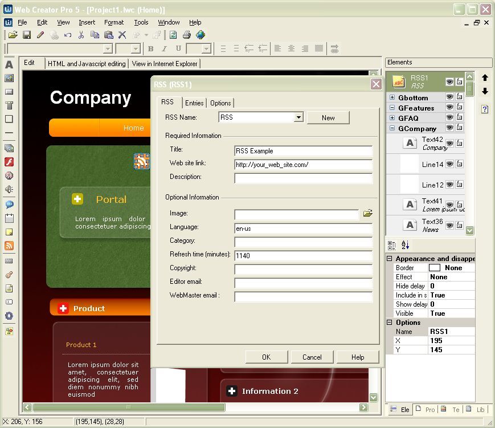The image size is (495, 428).
Task: Select the Calendar tool in left sidebar
Action: tap(9, 218)
